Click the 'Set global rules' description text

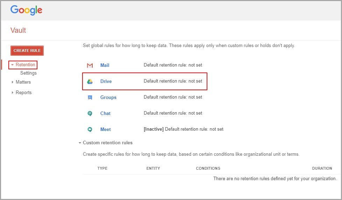coord(189,46)
